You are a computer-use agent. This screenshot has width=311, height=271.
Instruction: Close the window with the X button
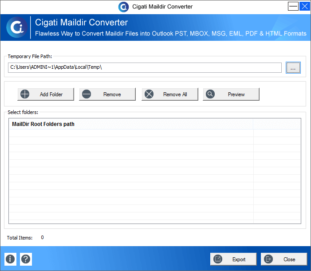[x=305, y=6]
